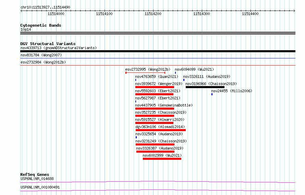Click ruler position 11514100

pyautogui.click(x=104, y=14)
